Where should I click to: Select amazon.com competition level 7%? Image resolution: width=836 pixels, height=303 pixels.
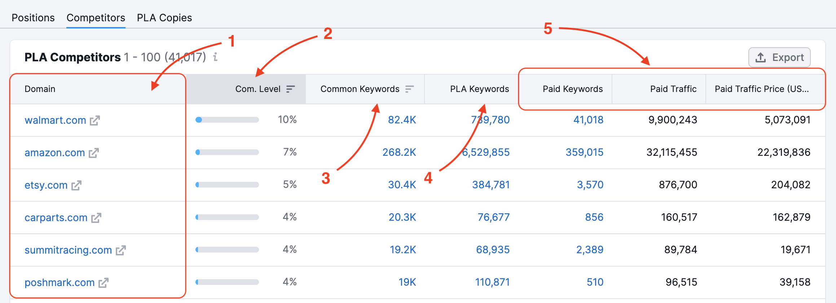pos(290,152)
